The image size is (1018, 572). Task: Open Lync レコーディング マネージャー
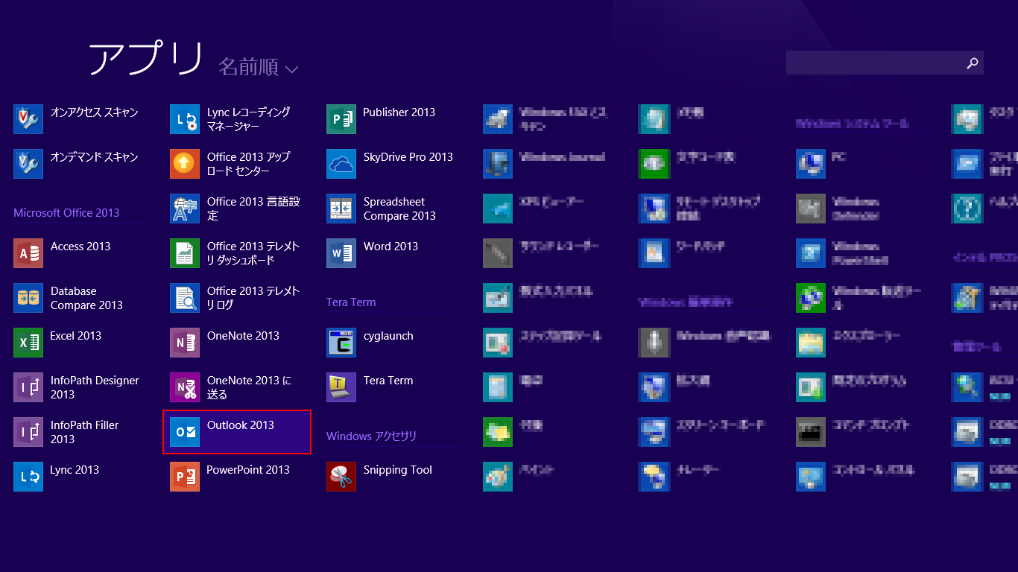point(238,119)
